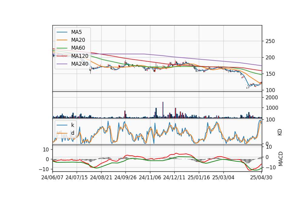
Task: Click the MACD axis title
Action: click(281, 159)
